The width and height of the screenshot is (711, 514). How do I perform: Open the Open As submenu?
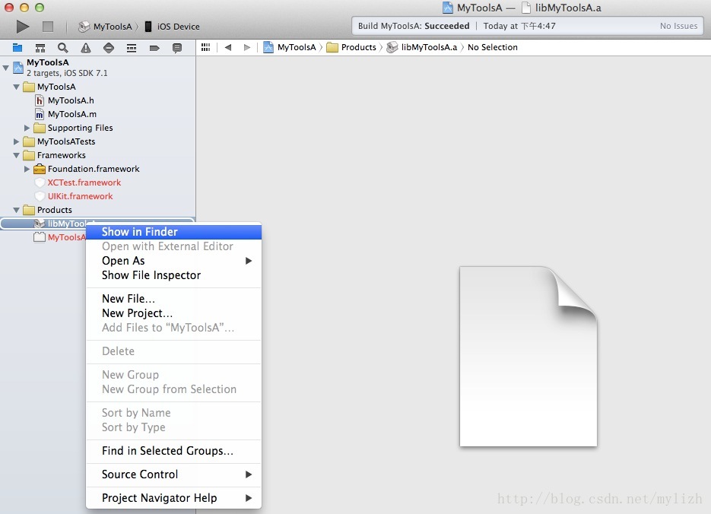(173, 261)
